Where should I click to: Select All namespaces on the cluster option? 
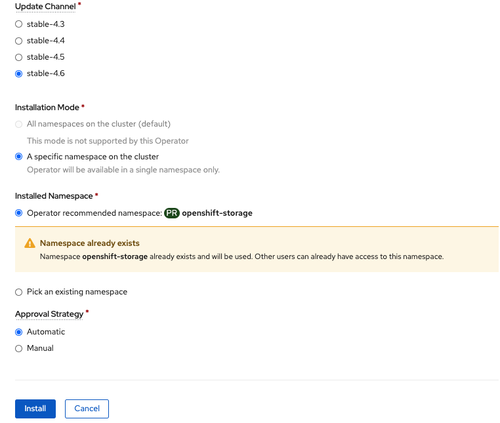click(19, 124)
